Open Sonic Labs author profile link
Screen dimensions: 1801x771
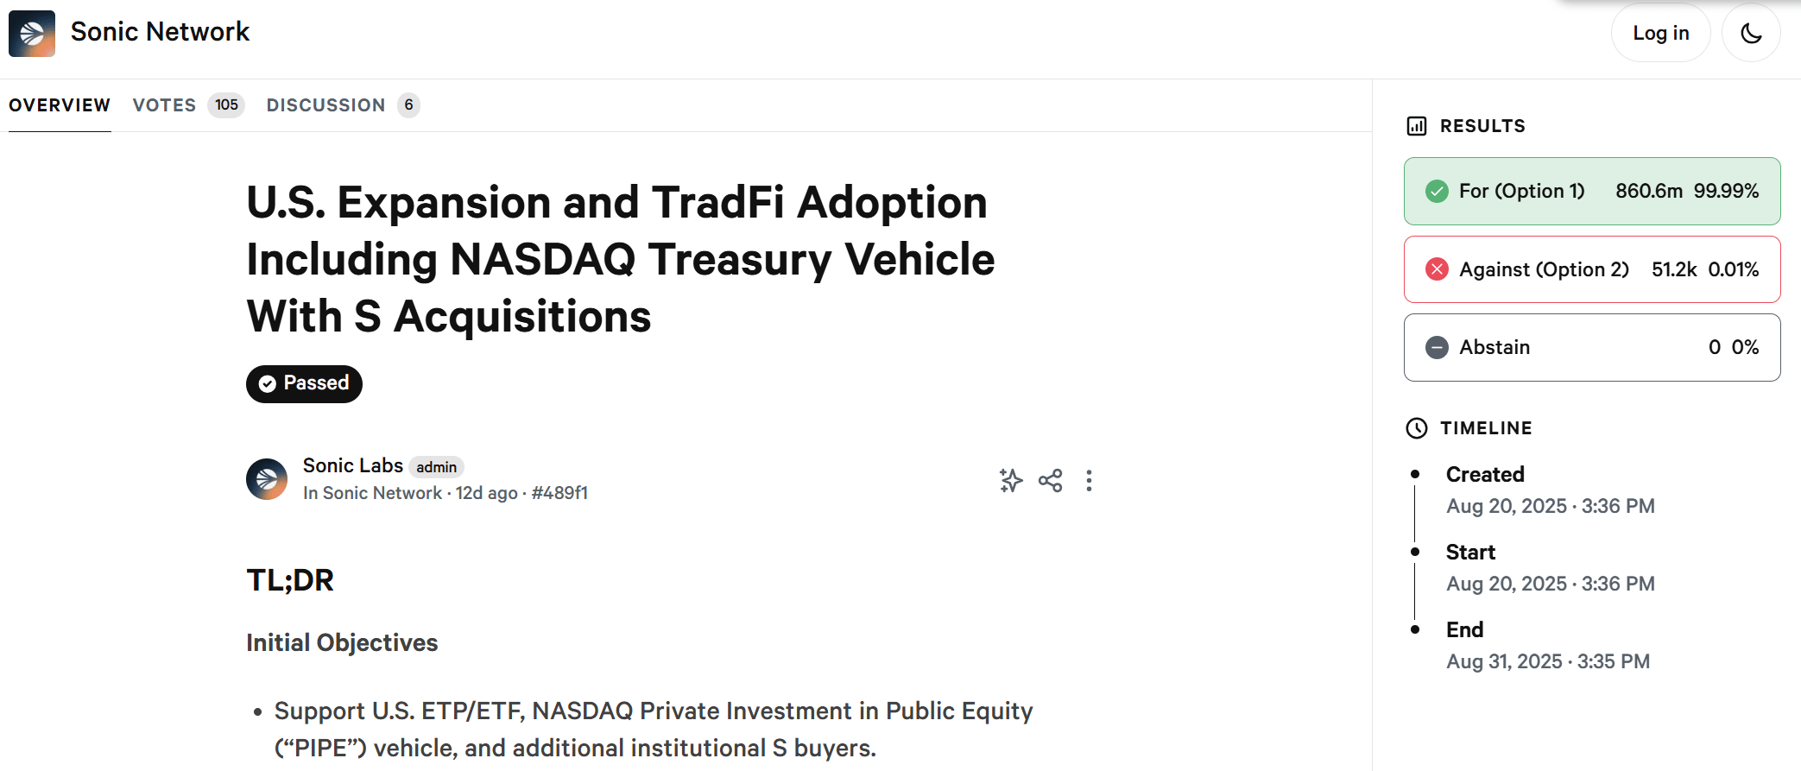click(x=352, y=465)
